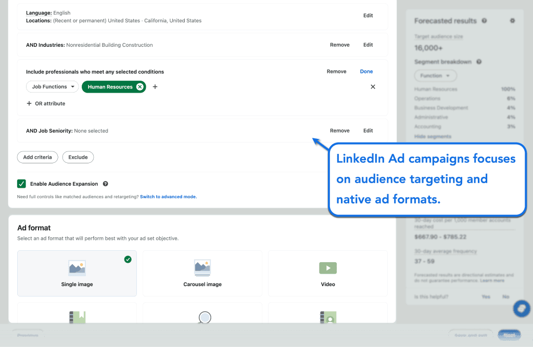Viewport: 533px width, 347px height.
Task: Click Hide segments link
Action: pyautogui.click(x=433, y=136)
